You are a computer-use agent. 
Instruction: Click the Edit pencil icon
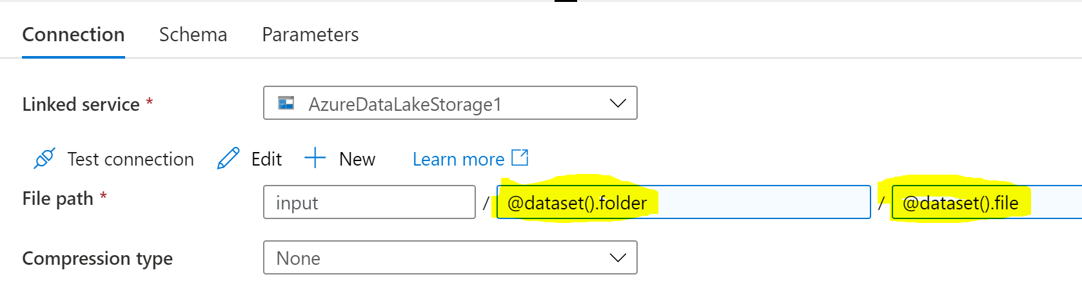[x=228, y=158]
